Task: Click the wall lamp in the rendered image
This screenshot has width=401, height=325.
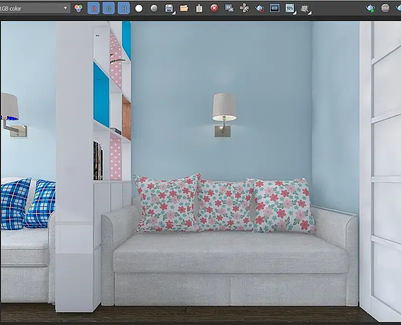Action: click(x=224, y=115)
